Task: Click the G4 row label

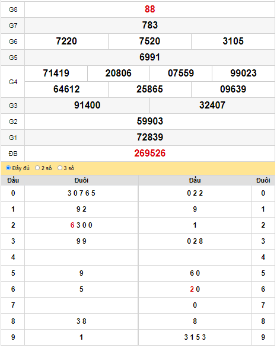Action: click(13, 82)
